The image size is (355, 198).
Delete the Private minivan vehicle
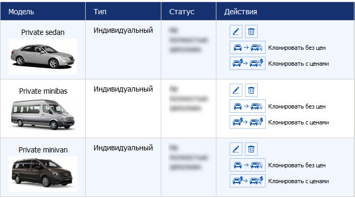coord(251,149)
